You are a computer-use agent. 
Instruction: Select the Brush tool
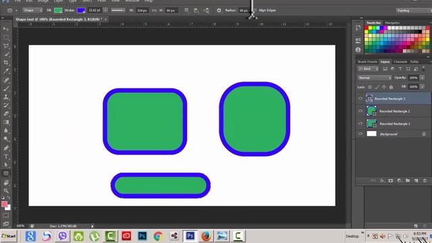pos(6,88)
